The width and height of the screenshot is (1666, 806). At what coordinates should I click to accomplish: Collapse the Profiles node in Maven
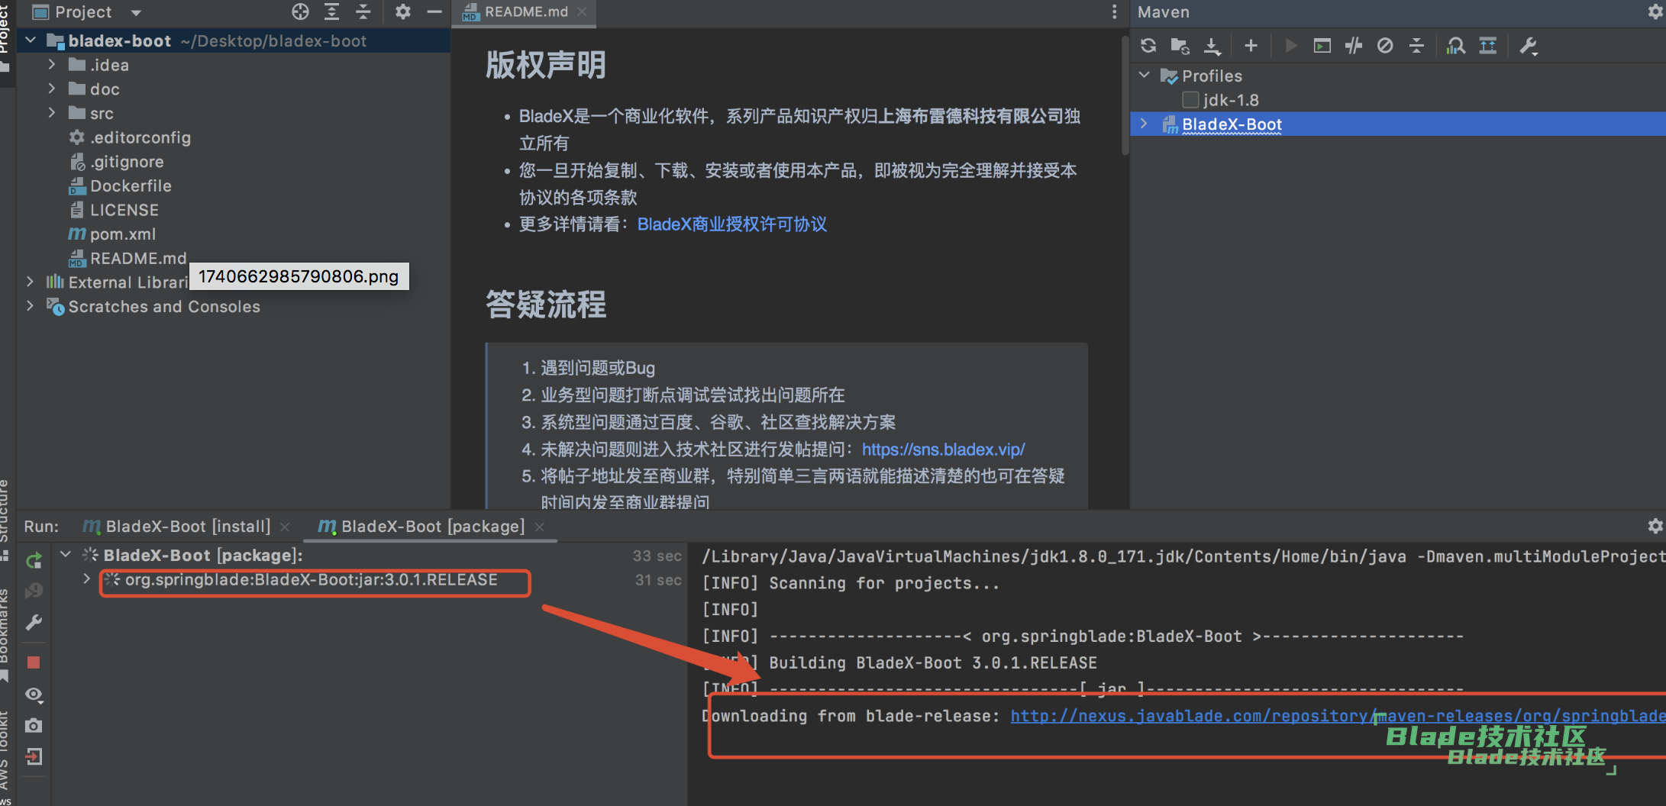pos(1144,75)
